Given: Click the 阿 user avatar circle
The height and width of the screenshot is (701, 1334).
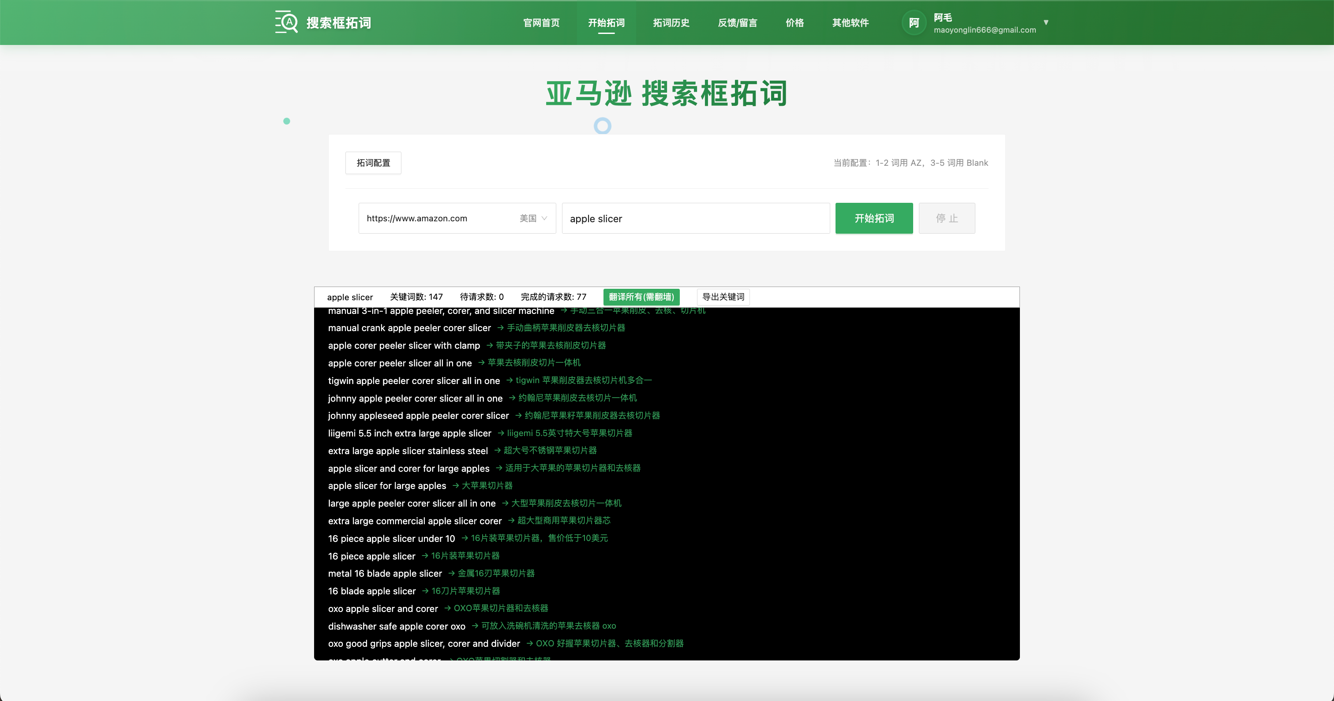Looking at the screenshot, I should (914, 23).
